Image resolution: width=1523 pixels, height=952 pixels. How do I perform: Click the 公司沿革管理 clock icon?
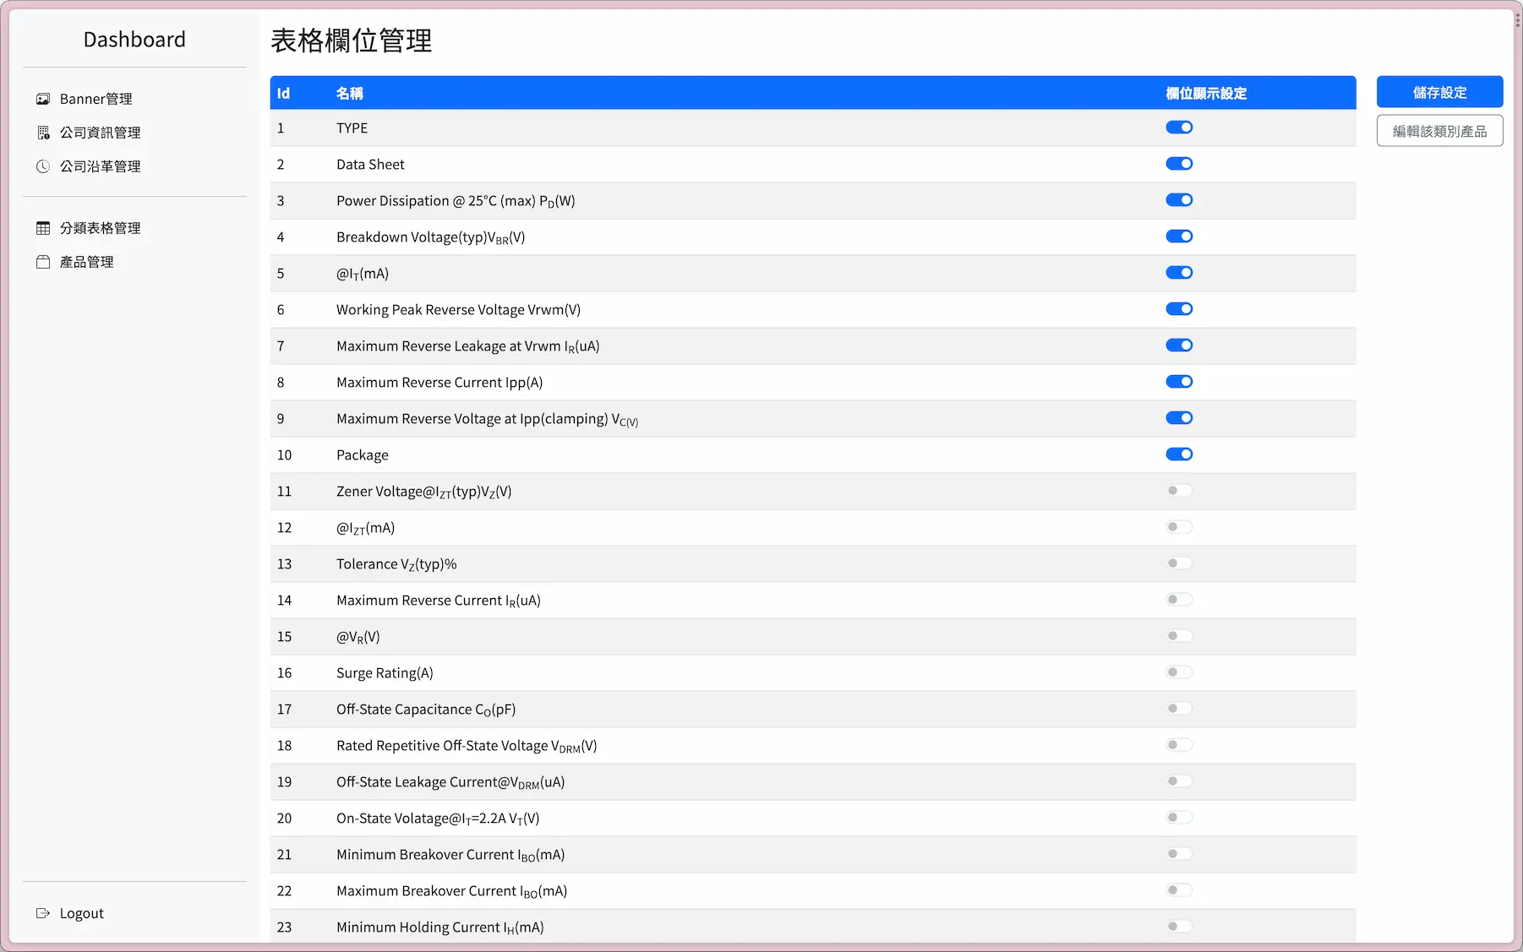click(43, 166)
